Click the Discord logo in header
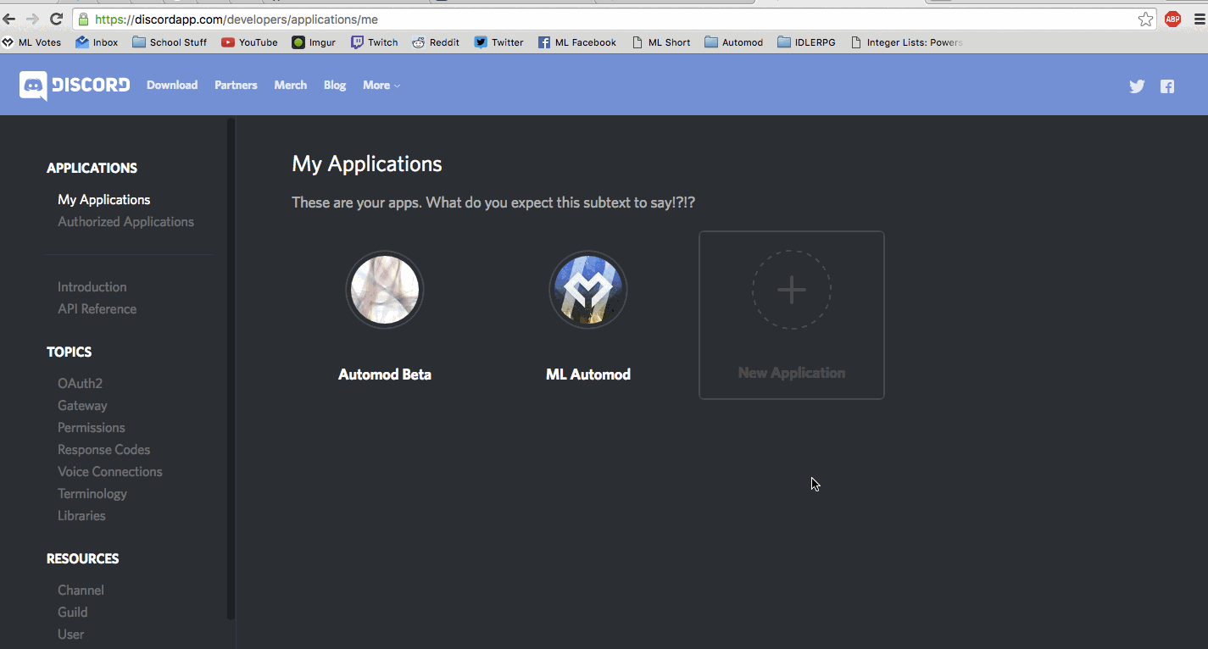Screen dimensions: 1208x649 pos(75,86)
